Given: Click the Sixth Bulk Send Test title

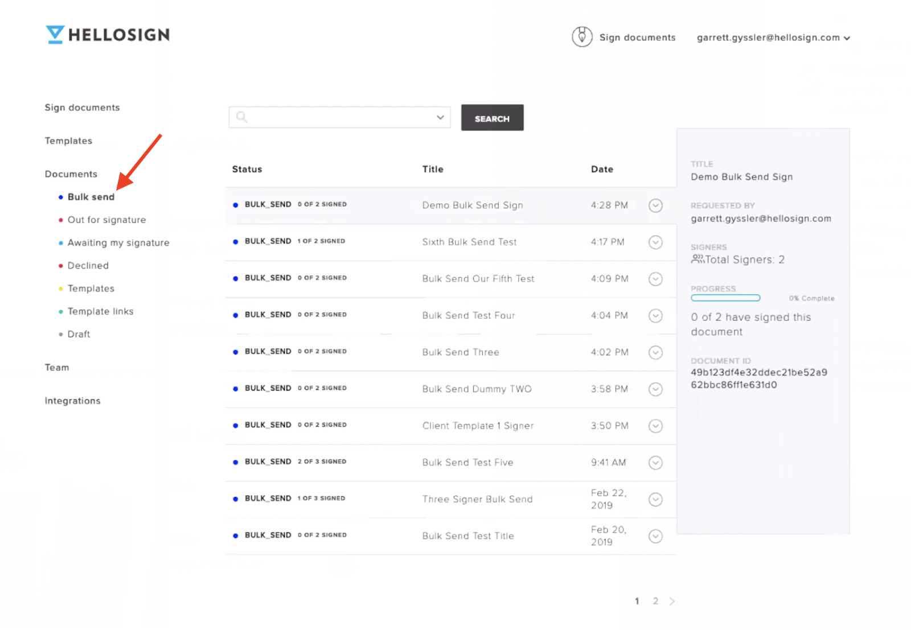Looking at the screenshot, I should (x=469, y=242).
